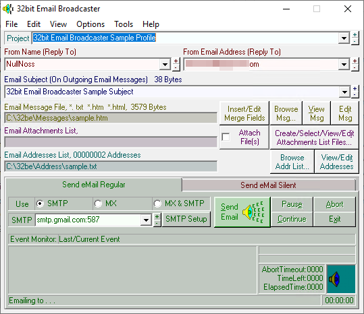Click Browse Addr List... button
The width and height of the screenshot is (364, 314).
point(292,162)
